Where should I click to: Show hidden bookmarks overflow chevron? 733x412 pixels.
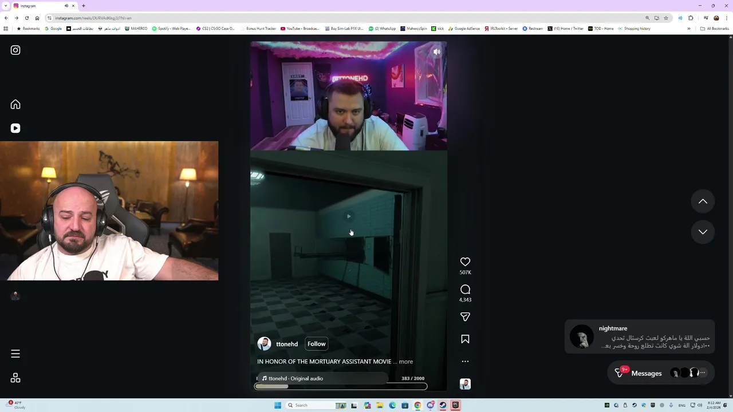[x=689, y=29]
